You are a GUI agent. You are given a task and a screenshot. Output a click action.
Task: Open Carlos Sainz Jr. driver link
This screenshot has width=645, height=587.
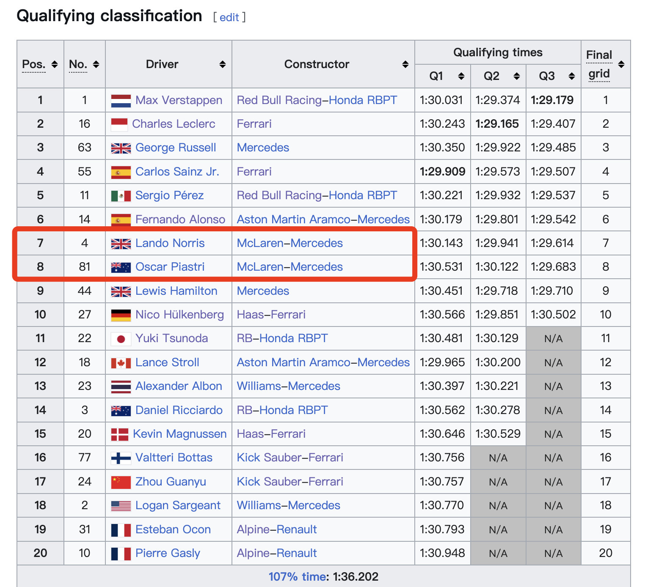tap(177, 172)
